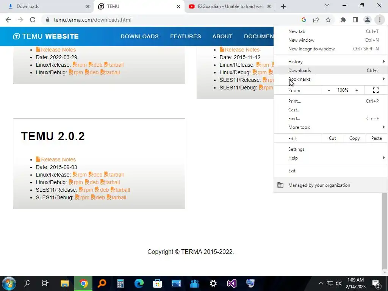The width and height of the screenshot is (388, 291).
Task: Choose Exit in the Chrome menu
Action: (x=331, y=171)
